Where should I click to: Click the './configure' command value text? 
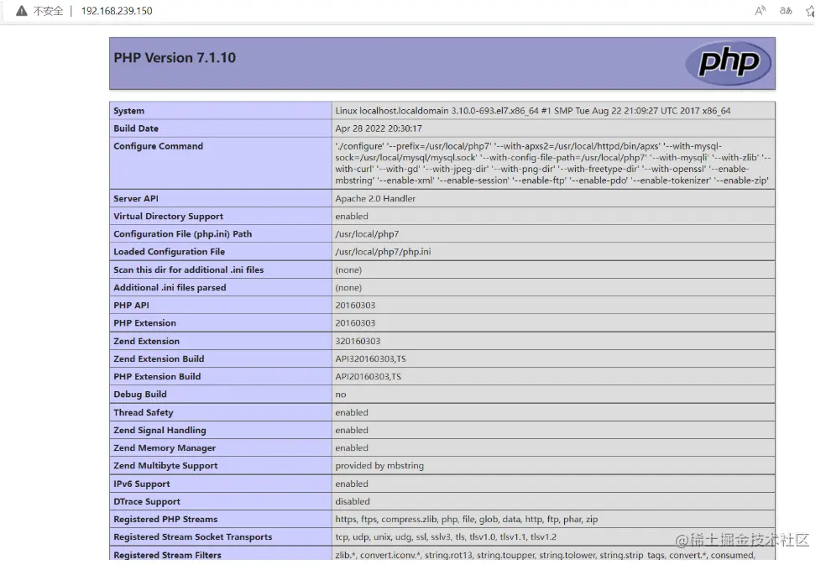point(553,164)
